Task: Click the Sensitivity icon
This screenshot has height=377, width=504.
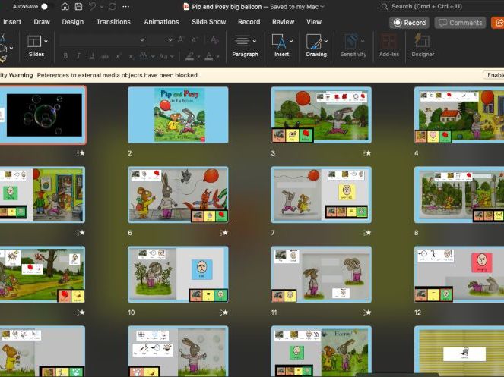Action: [351, 41]
